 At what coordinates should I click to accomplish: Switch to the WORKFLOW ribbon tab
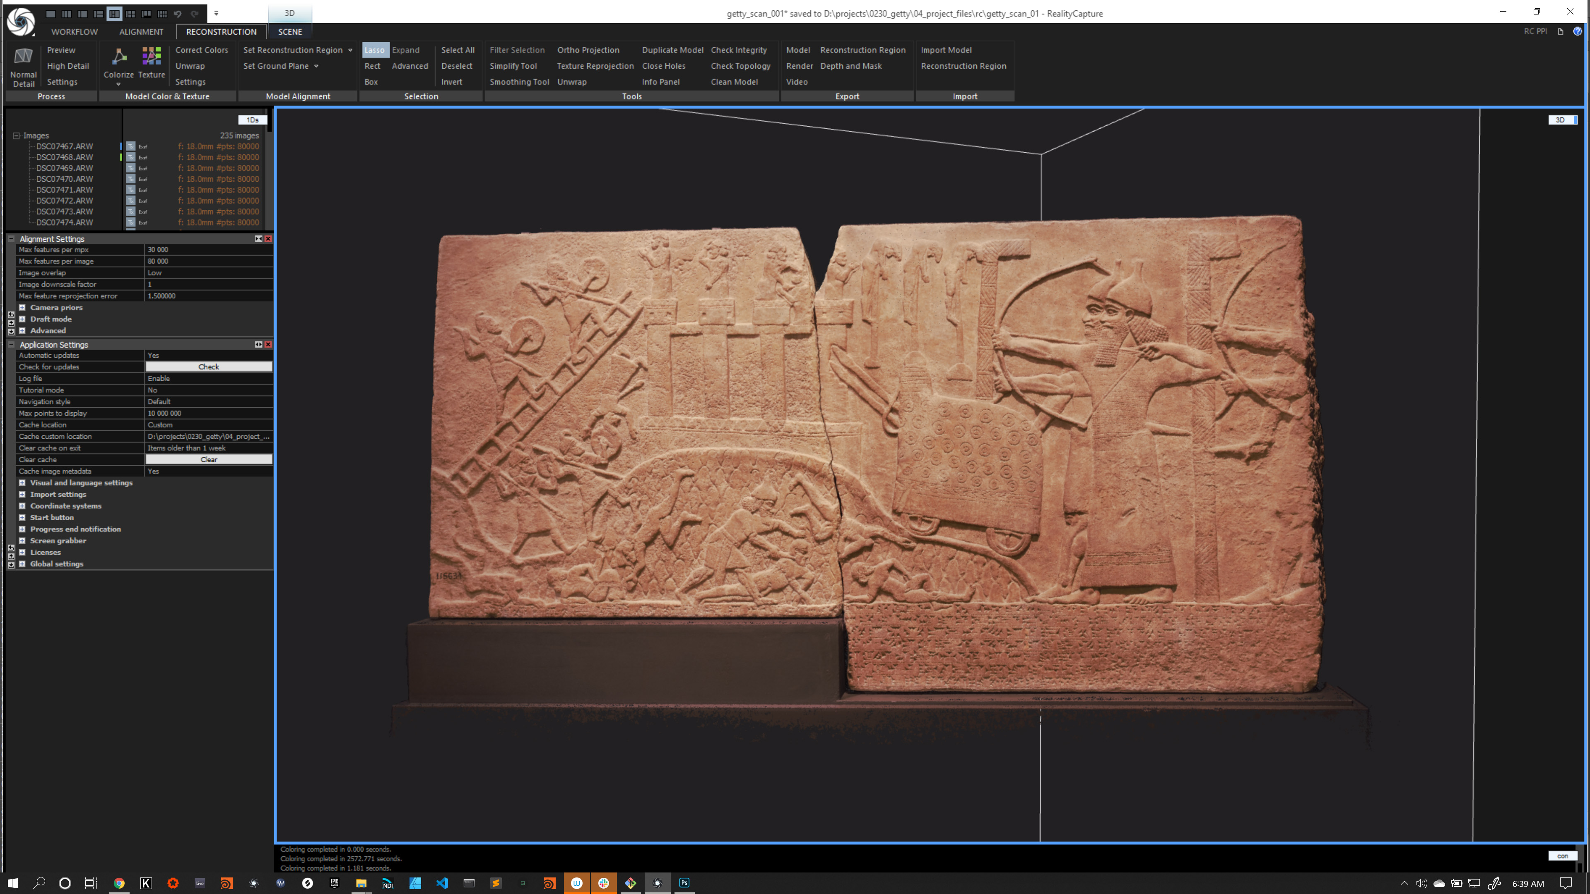tap(75, 31)
